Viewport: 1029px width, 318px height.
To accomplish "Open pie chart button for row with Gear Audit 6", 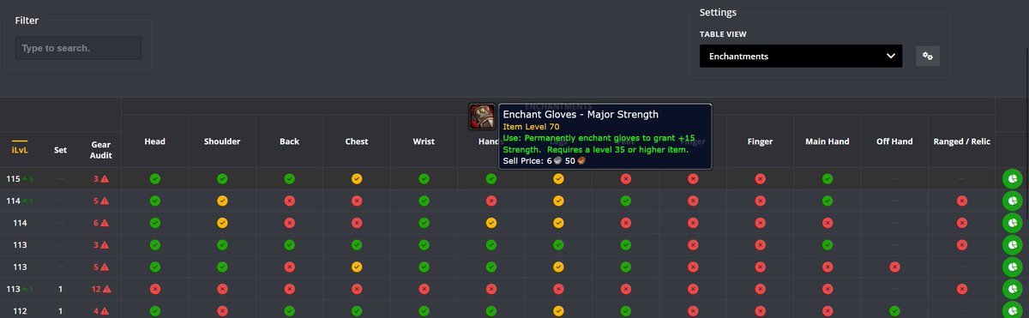I will 1013,223.
